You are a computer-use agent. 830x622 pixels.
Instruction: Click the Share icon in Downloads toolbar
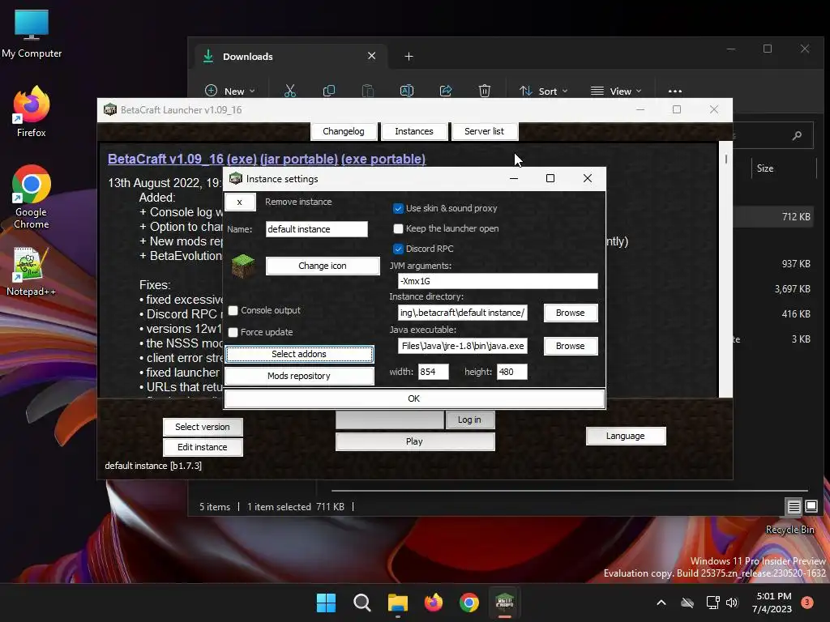pyautogui.click(x=446, y=91)
